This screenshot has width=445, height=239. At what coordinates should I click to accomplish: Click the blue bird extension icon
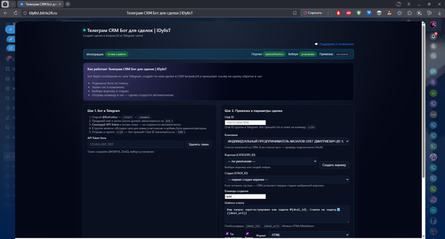click(x=369, y=13)
